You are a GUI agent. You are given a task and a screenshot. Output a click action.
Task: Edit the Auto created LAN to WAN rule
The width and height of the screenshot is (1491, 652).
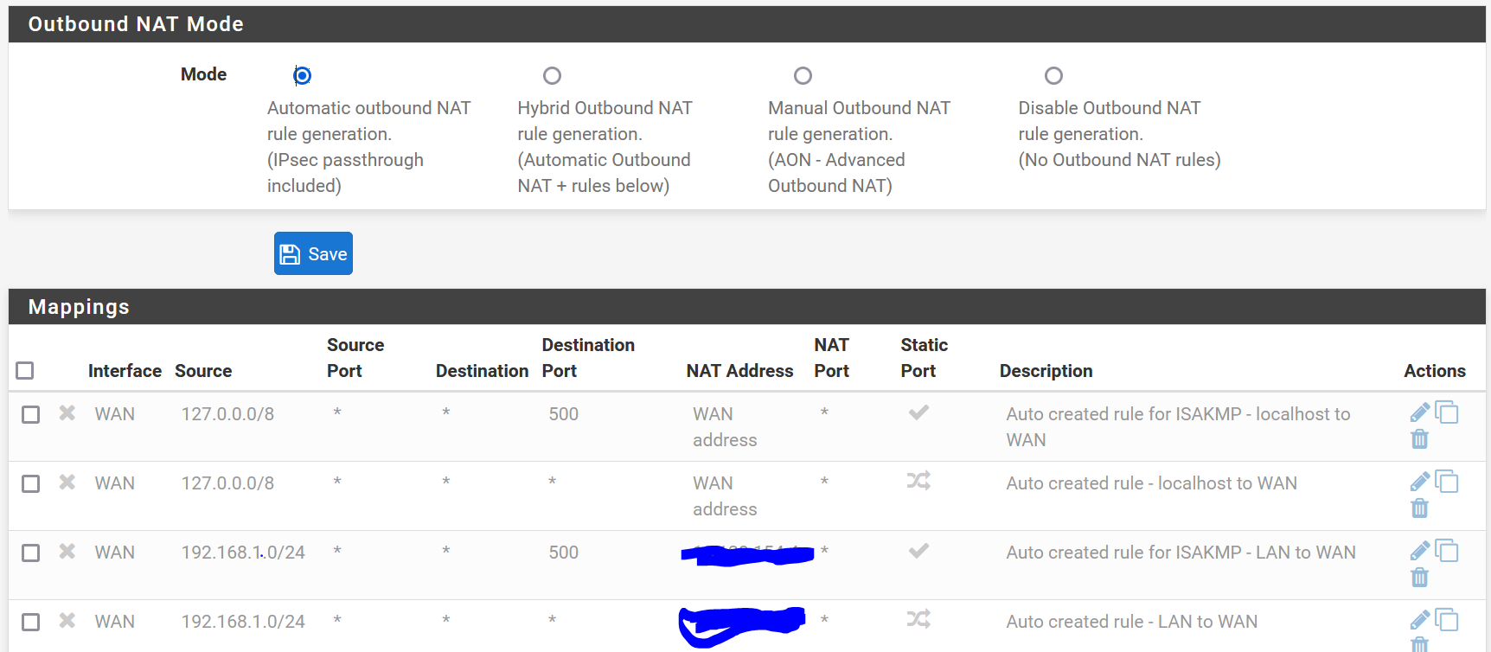click(1419, 620)
